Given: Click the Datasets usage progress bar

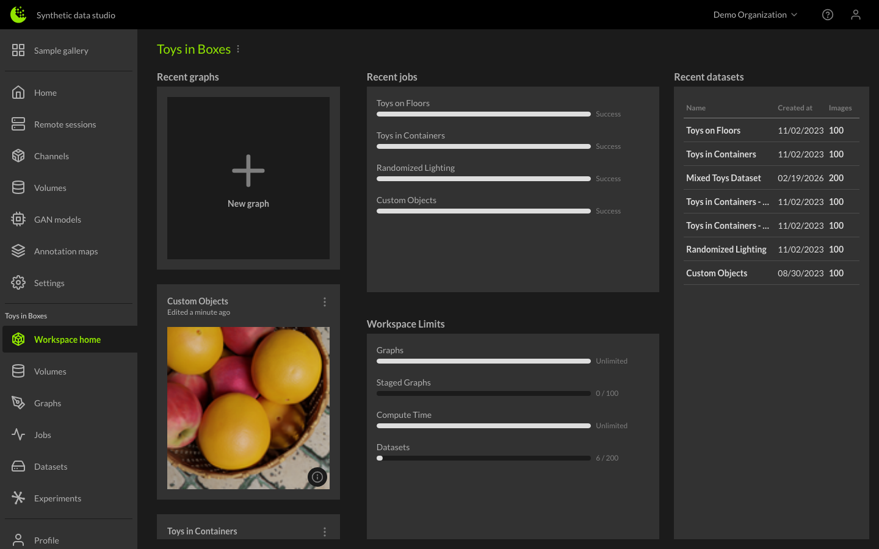Looking at the screenshot, I should point(483,458).
